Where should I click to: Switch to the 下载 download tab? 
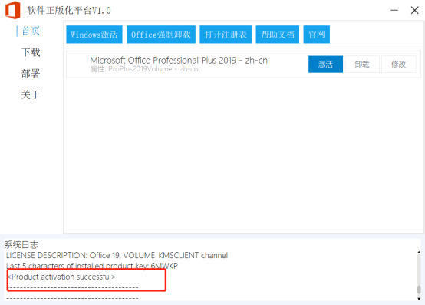click(x=31, y=52)
